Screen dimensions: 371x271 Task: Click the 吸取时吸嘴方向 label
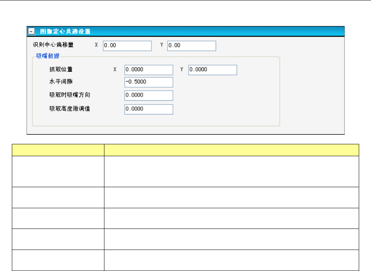(x=70, y=95)
